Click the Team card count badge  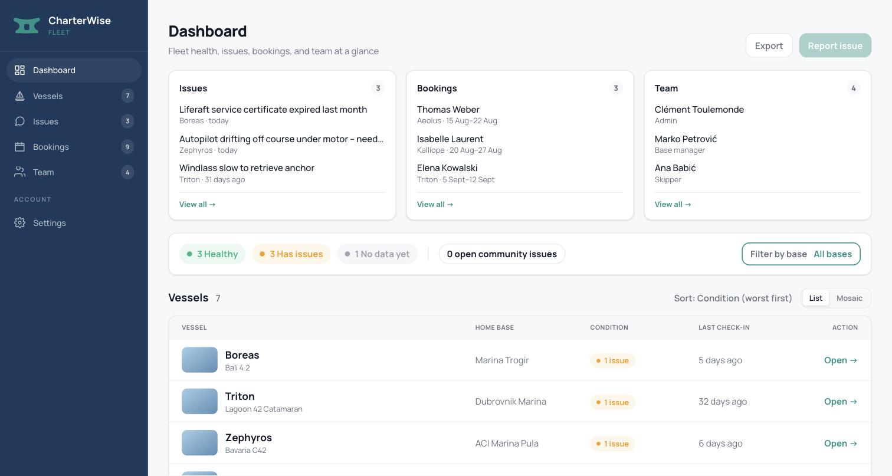[x=854, y=88]
